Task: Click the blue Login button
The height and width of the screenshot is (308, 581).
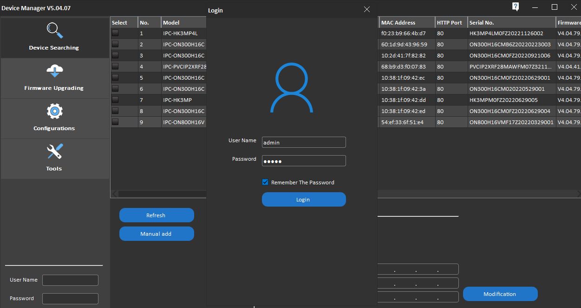Action: (x=304, y=200)
